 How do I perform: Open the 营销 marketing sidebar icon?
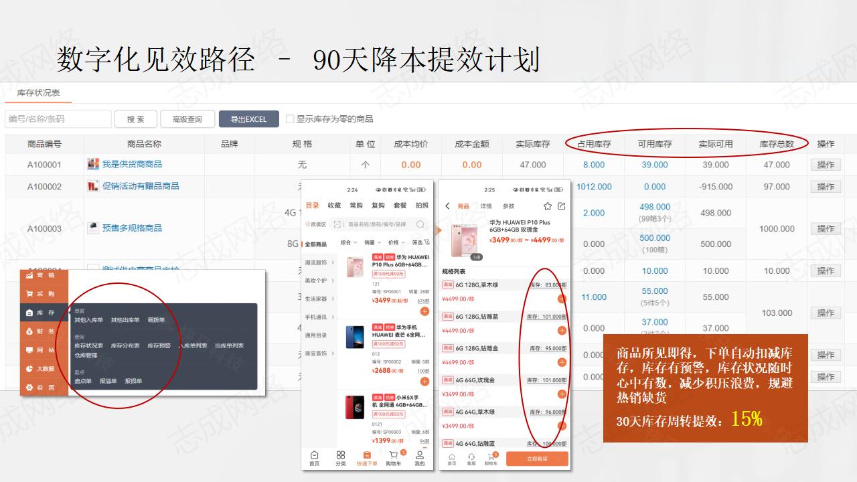[29, 275]
